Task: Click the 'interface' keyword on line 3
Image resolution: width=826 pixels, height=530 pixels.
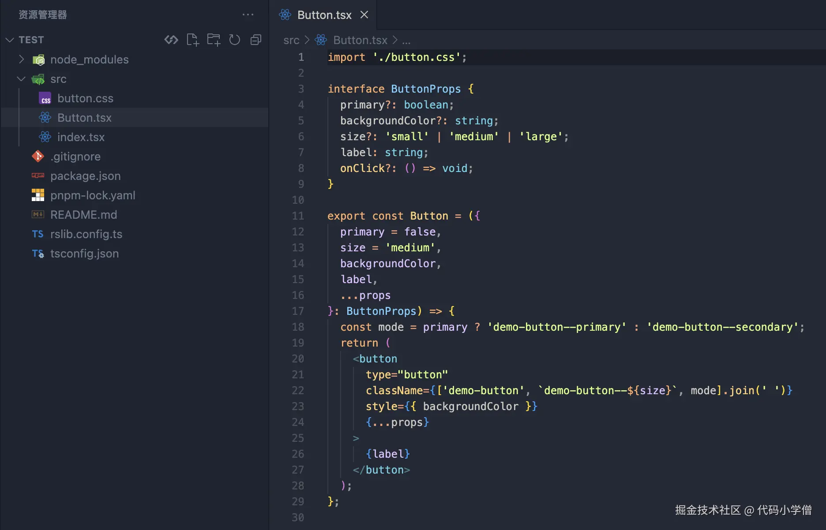Action: 356,89
